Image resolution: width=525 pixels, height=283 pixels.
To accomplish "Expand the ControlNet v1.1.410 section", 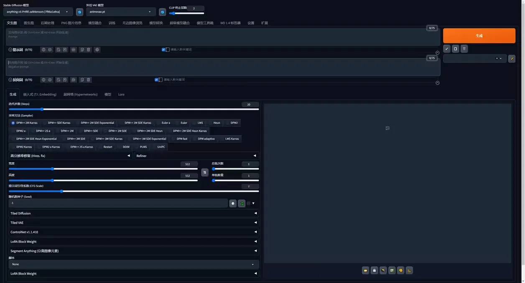I will [134, 232].
